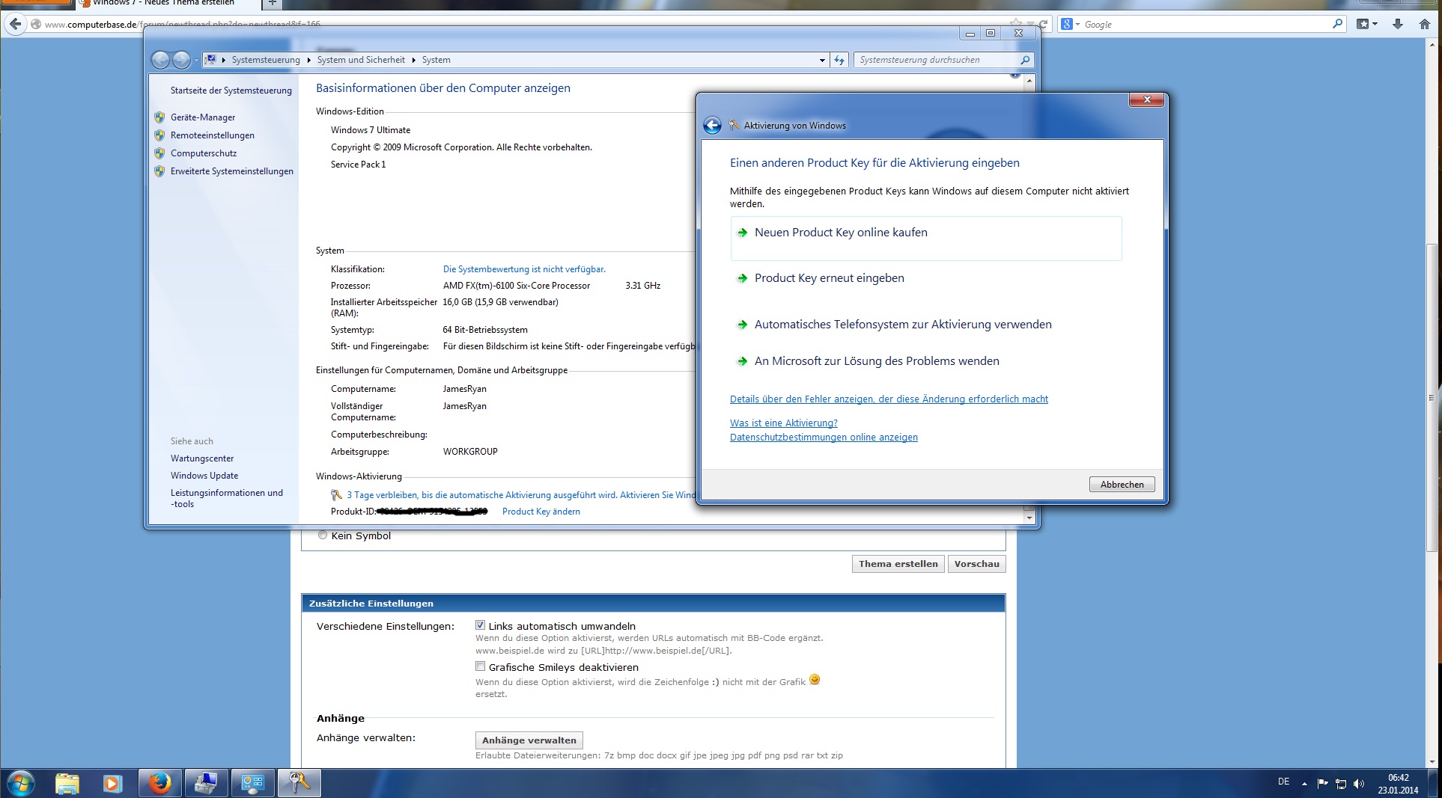Click the Thema erstellen button
The width and height of the screenshot is (1442, 798).
coord(898,564)
